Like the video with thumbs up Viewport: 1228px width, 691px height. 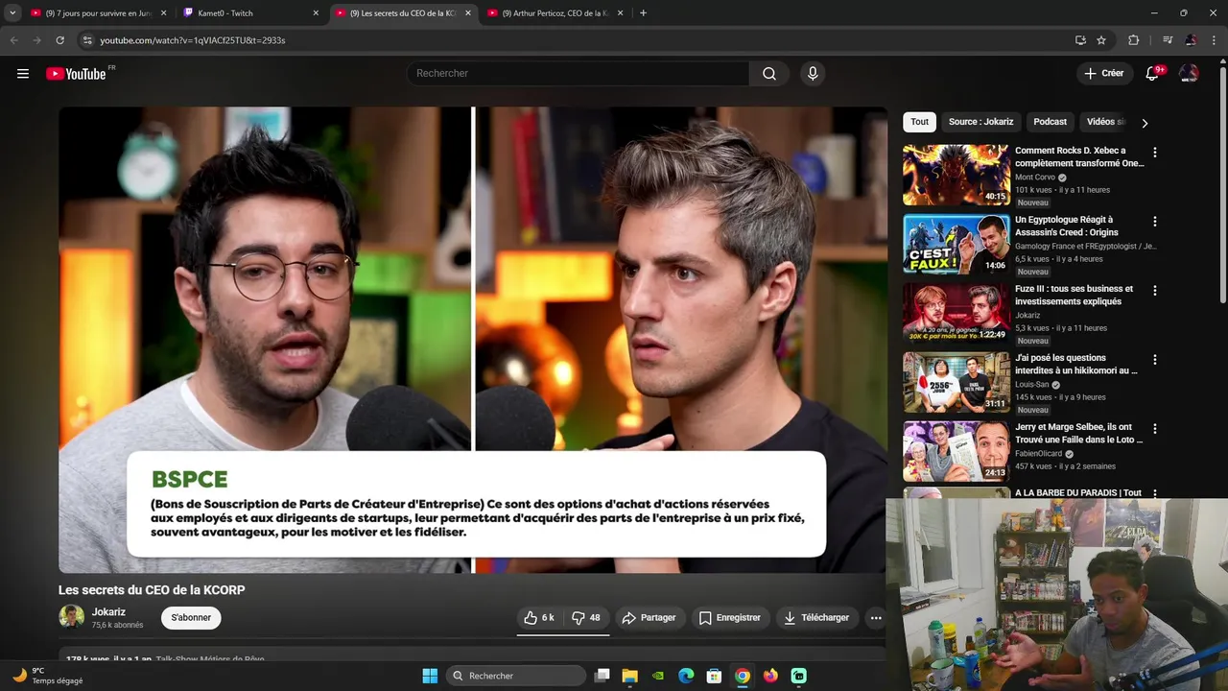point(539,618)
